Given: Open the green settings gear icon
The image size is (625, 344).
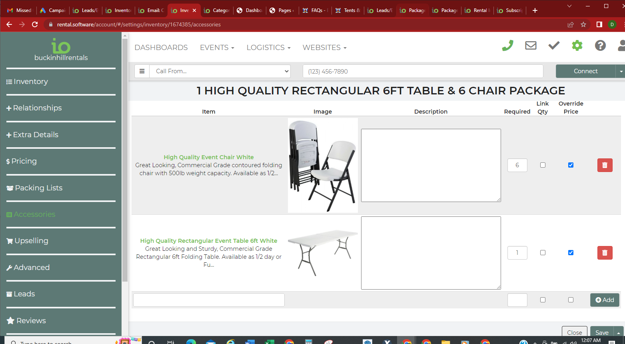Looking at the screenshot, I should coord(577,46).
